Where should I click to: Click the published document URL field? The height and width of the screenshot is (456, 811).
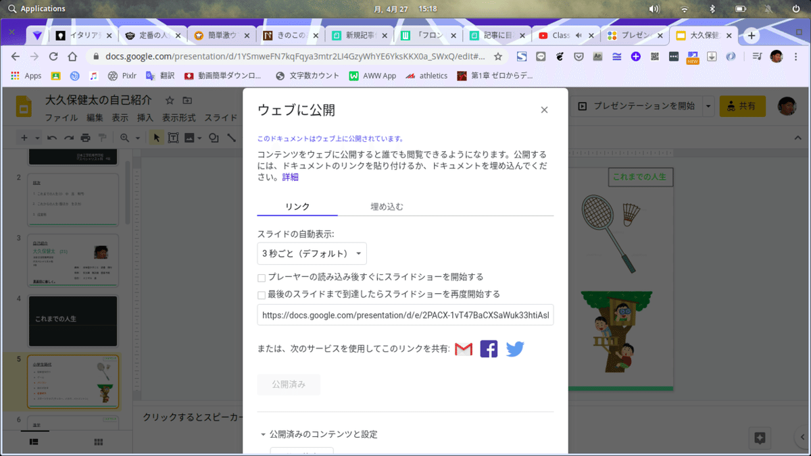pyautogui.click(x=404, y=315)
